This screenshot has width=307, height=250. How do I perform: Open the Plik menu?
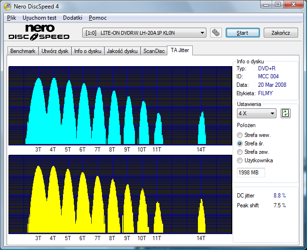click(x=12, y=18)
